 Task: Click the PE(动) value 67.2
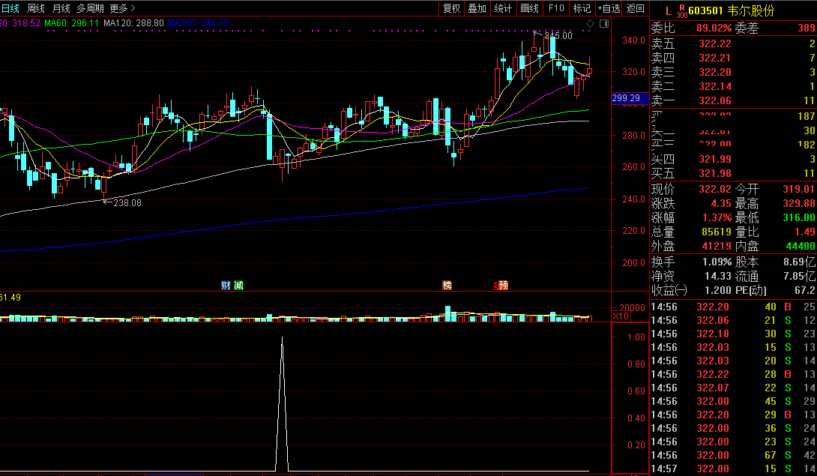coord(805,290)
